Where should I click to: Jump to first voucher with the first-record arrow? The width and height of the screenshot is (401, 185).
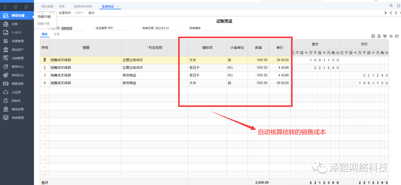385,13
